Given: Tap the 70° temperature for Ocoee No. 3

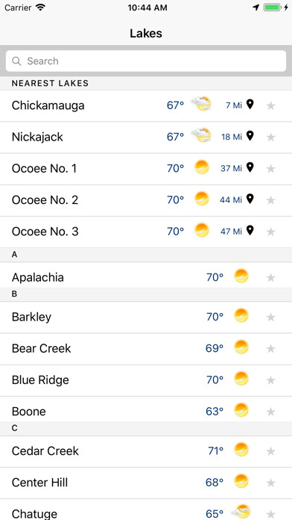Looking at the screenshot, I should coord(175,232).
